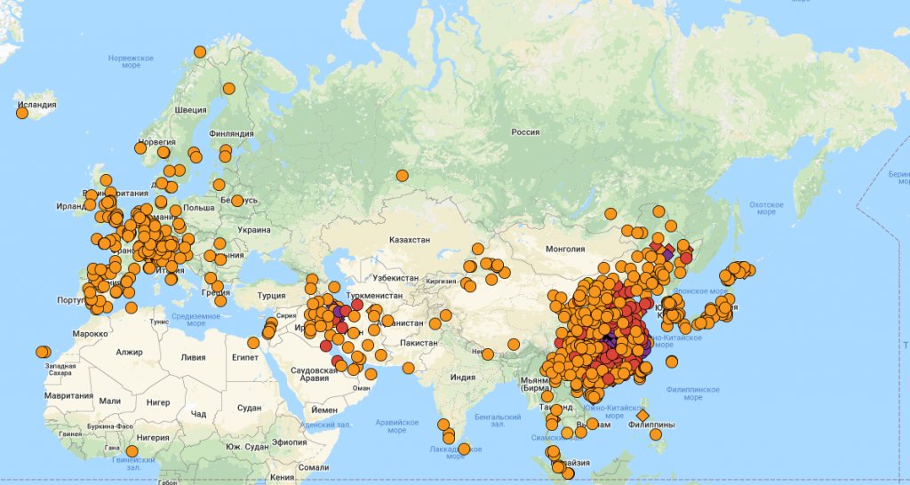The width and height of the screenshot is (910, 485).
Task: Click the Аравийское море sea label
Action: [x=396, y=426]
